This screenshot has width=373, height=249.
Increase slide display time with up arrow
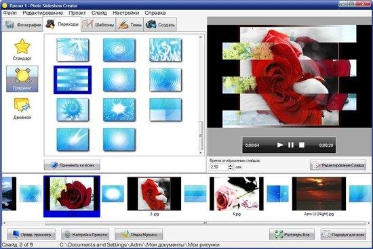point(231,166)
